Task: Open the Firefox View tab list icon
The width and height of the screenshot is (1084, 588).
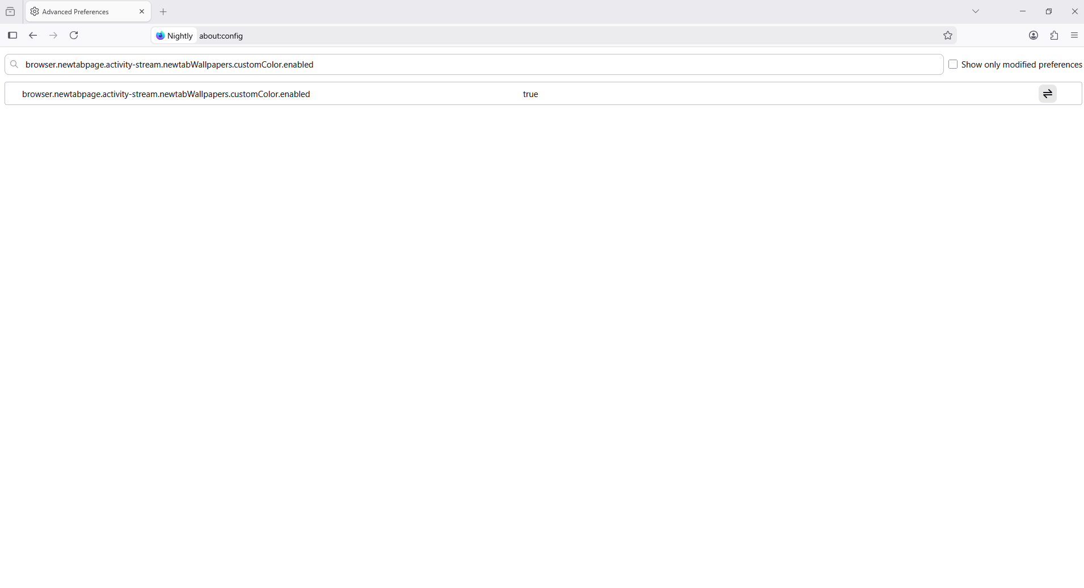Action: tap(10, 11)
